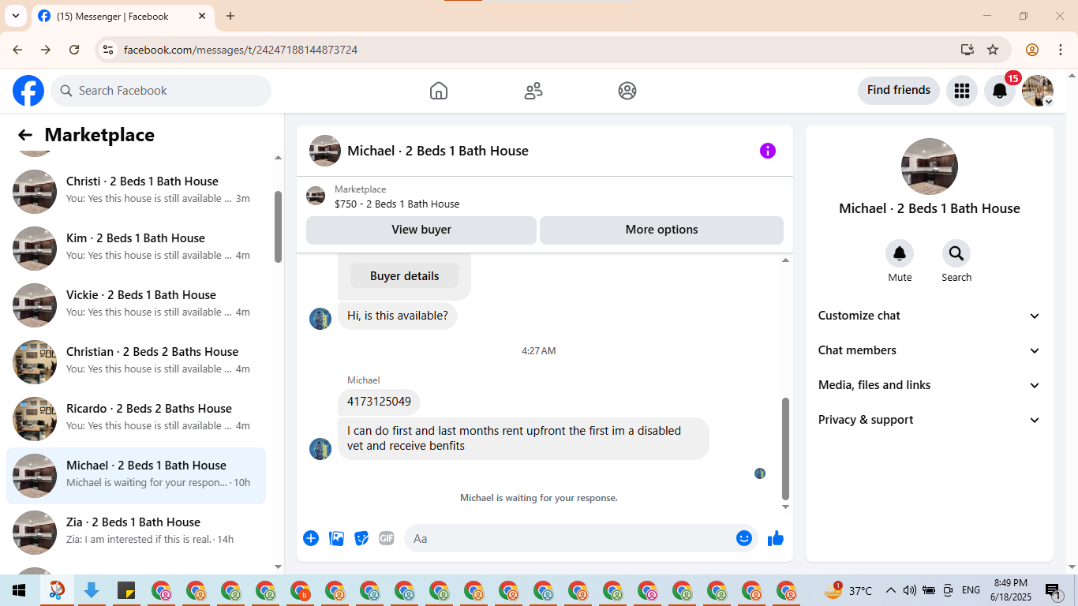Attach a photo file icon
The image size is (1078, 606).
[336, 538]
